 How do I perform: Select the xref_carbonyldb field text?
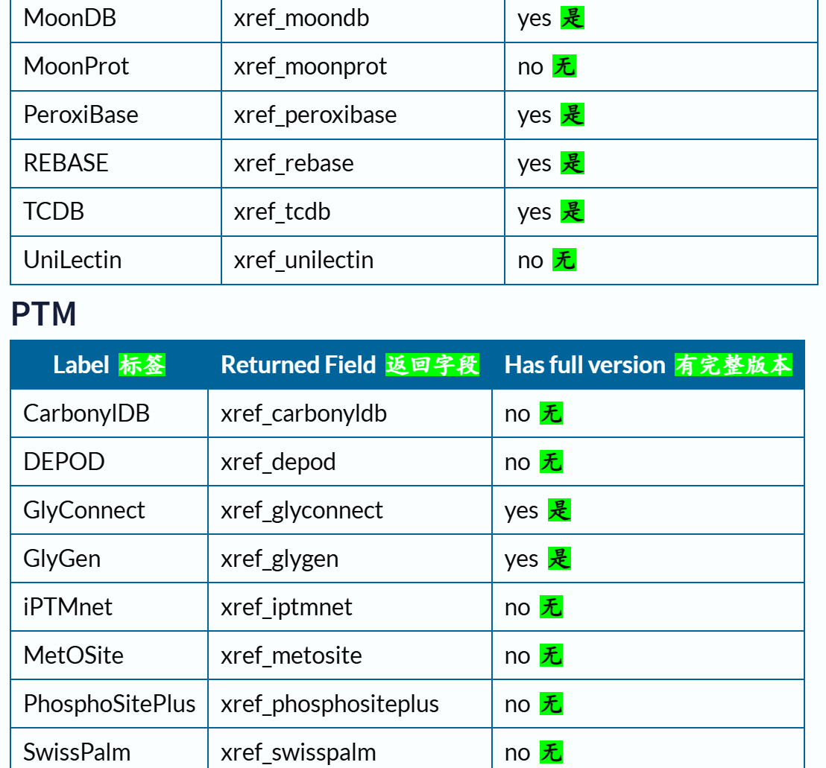pyautogui.click(x=303, y=413)
